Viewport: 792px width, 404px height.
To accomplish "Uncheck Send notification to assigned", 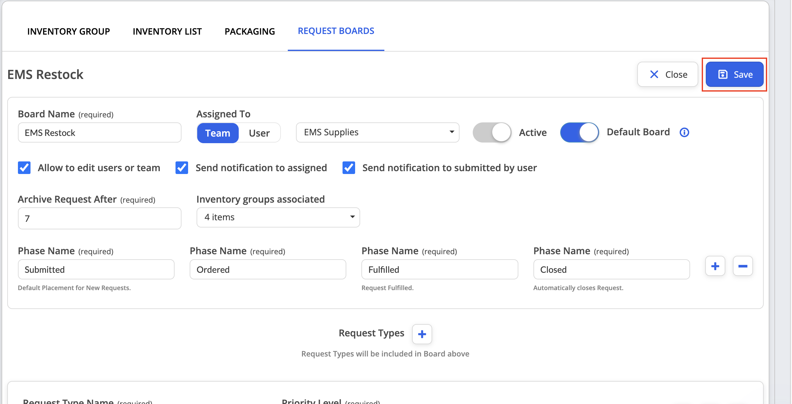I will pos(182,168).
